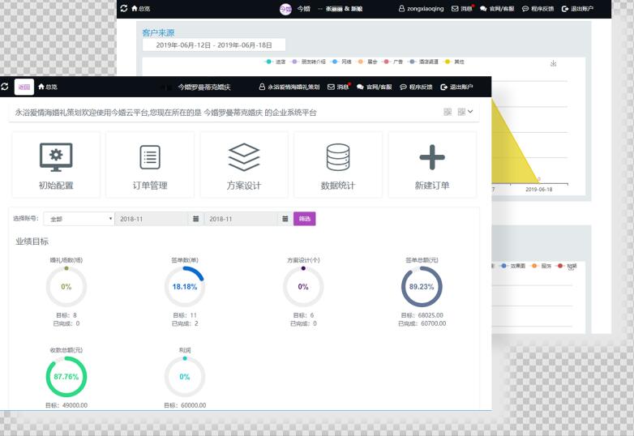634x436 pixels.
Task: Open 数据统计 database icon
Action: (x=338, y=157)
